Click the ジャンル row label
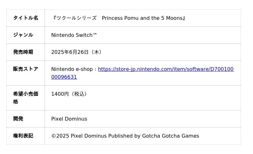Image resolution: width=253 pixels, height=154 pixels. click(x=23, y=35)
